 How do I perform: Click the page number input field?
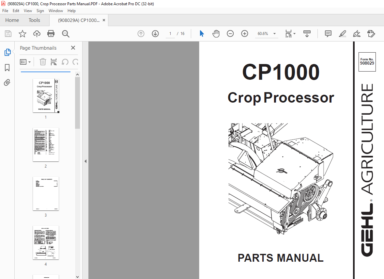tap(170, 34)
